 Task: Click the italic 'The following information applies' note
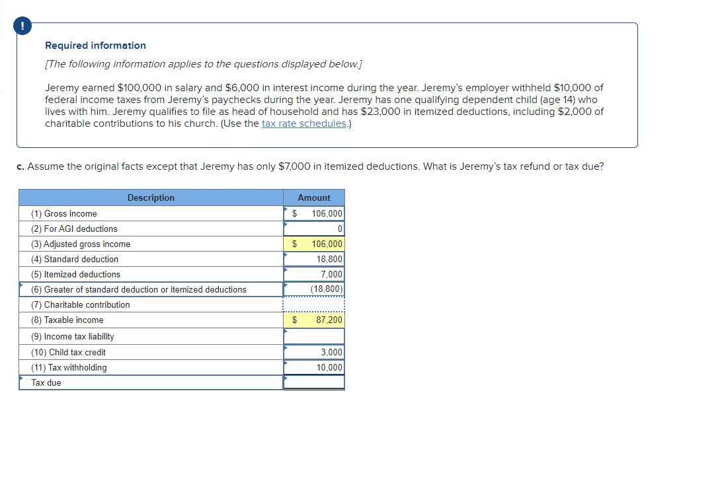pyautogui.click(x=204, y=64)
